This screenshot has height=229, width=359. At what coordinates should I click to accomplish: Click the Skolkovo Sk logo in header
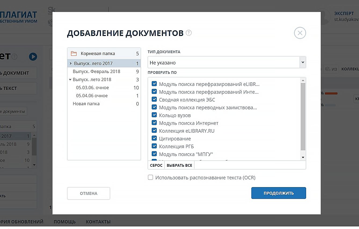point(51,11)
